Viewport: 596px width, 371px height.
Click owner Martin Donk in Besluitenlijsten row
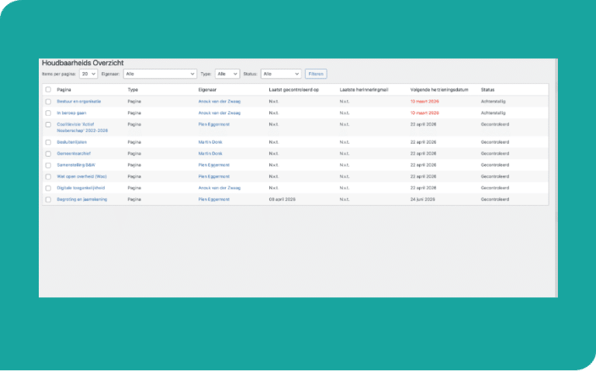(x=210, y=142)
